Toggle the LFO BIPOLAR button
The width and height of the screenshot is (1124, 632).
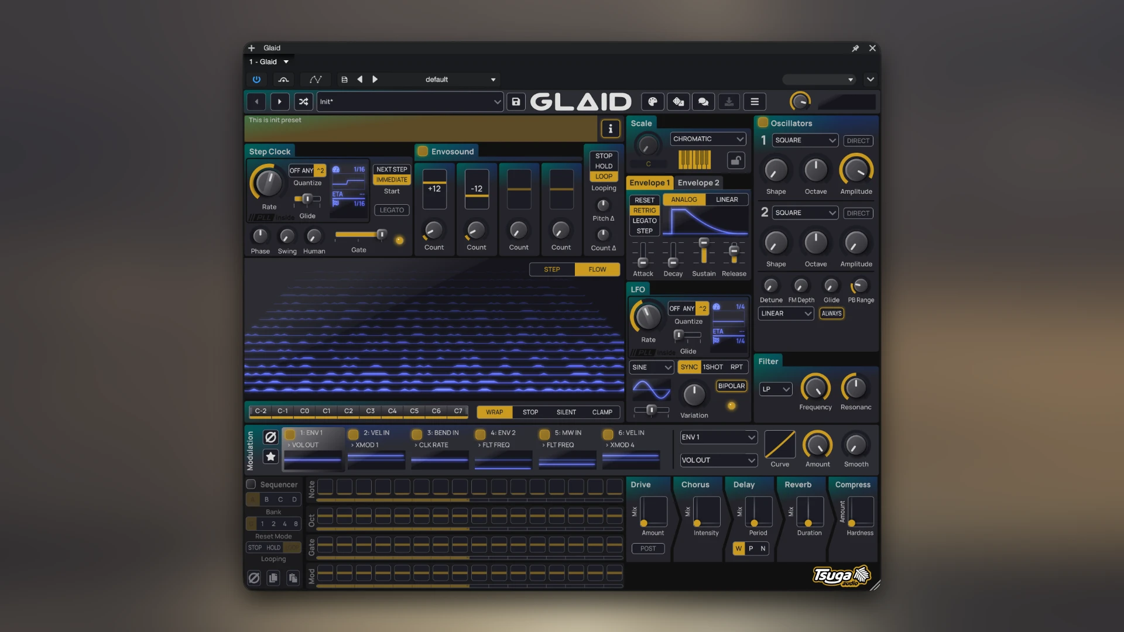coord(731,386)
